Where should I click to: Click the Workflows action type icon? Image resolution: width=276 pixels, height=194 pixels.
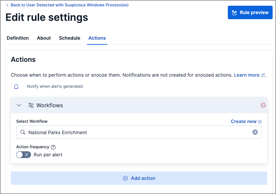[31, 105]
